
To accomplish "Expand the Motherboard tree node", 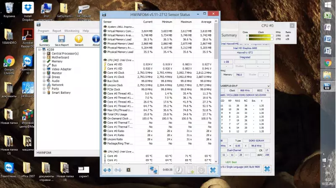I will coord(44,57).
